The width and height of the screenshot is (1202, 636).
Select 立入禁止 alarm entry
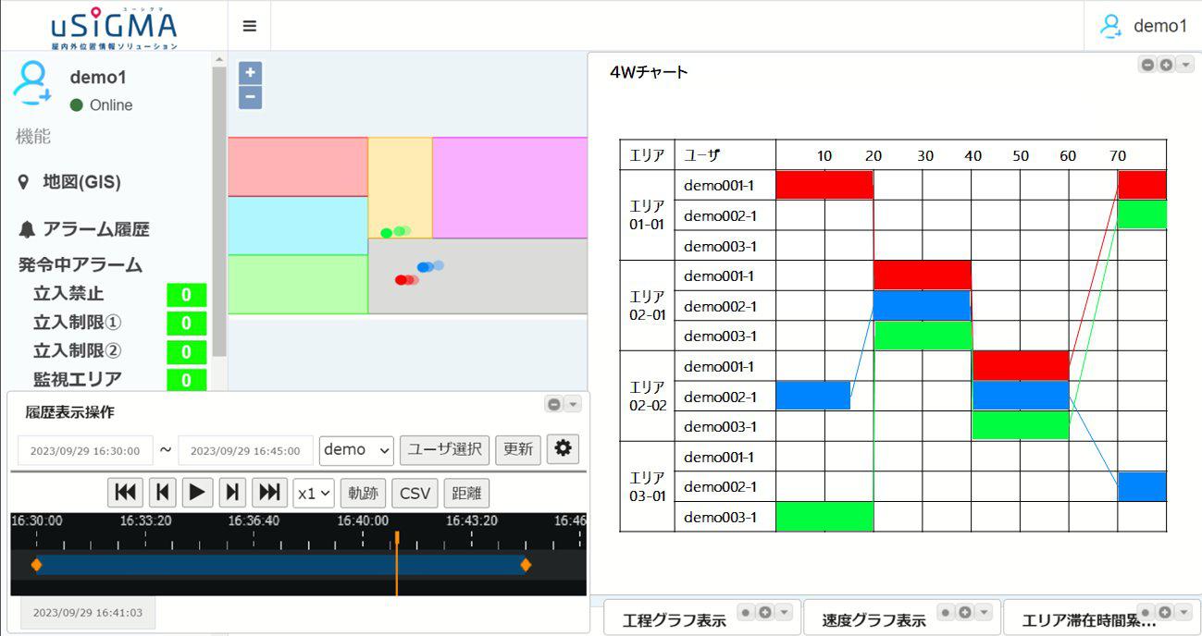point(68,294)
